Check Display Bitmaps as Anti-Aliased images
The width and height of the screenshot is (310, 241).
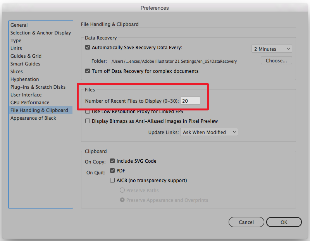tap(88, 121)
